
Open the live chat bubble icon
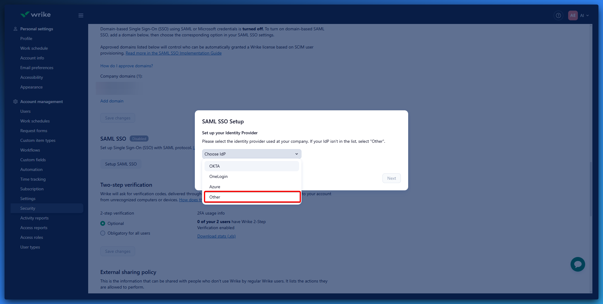tap(578, 264)
